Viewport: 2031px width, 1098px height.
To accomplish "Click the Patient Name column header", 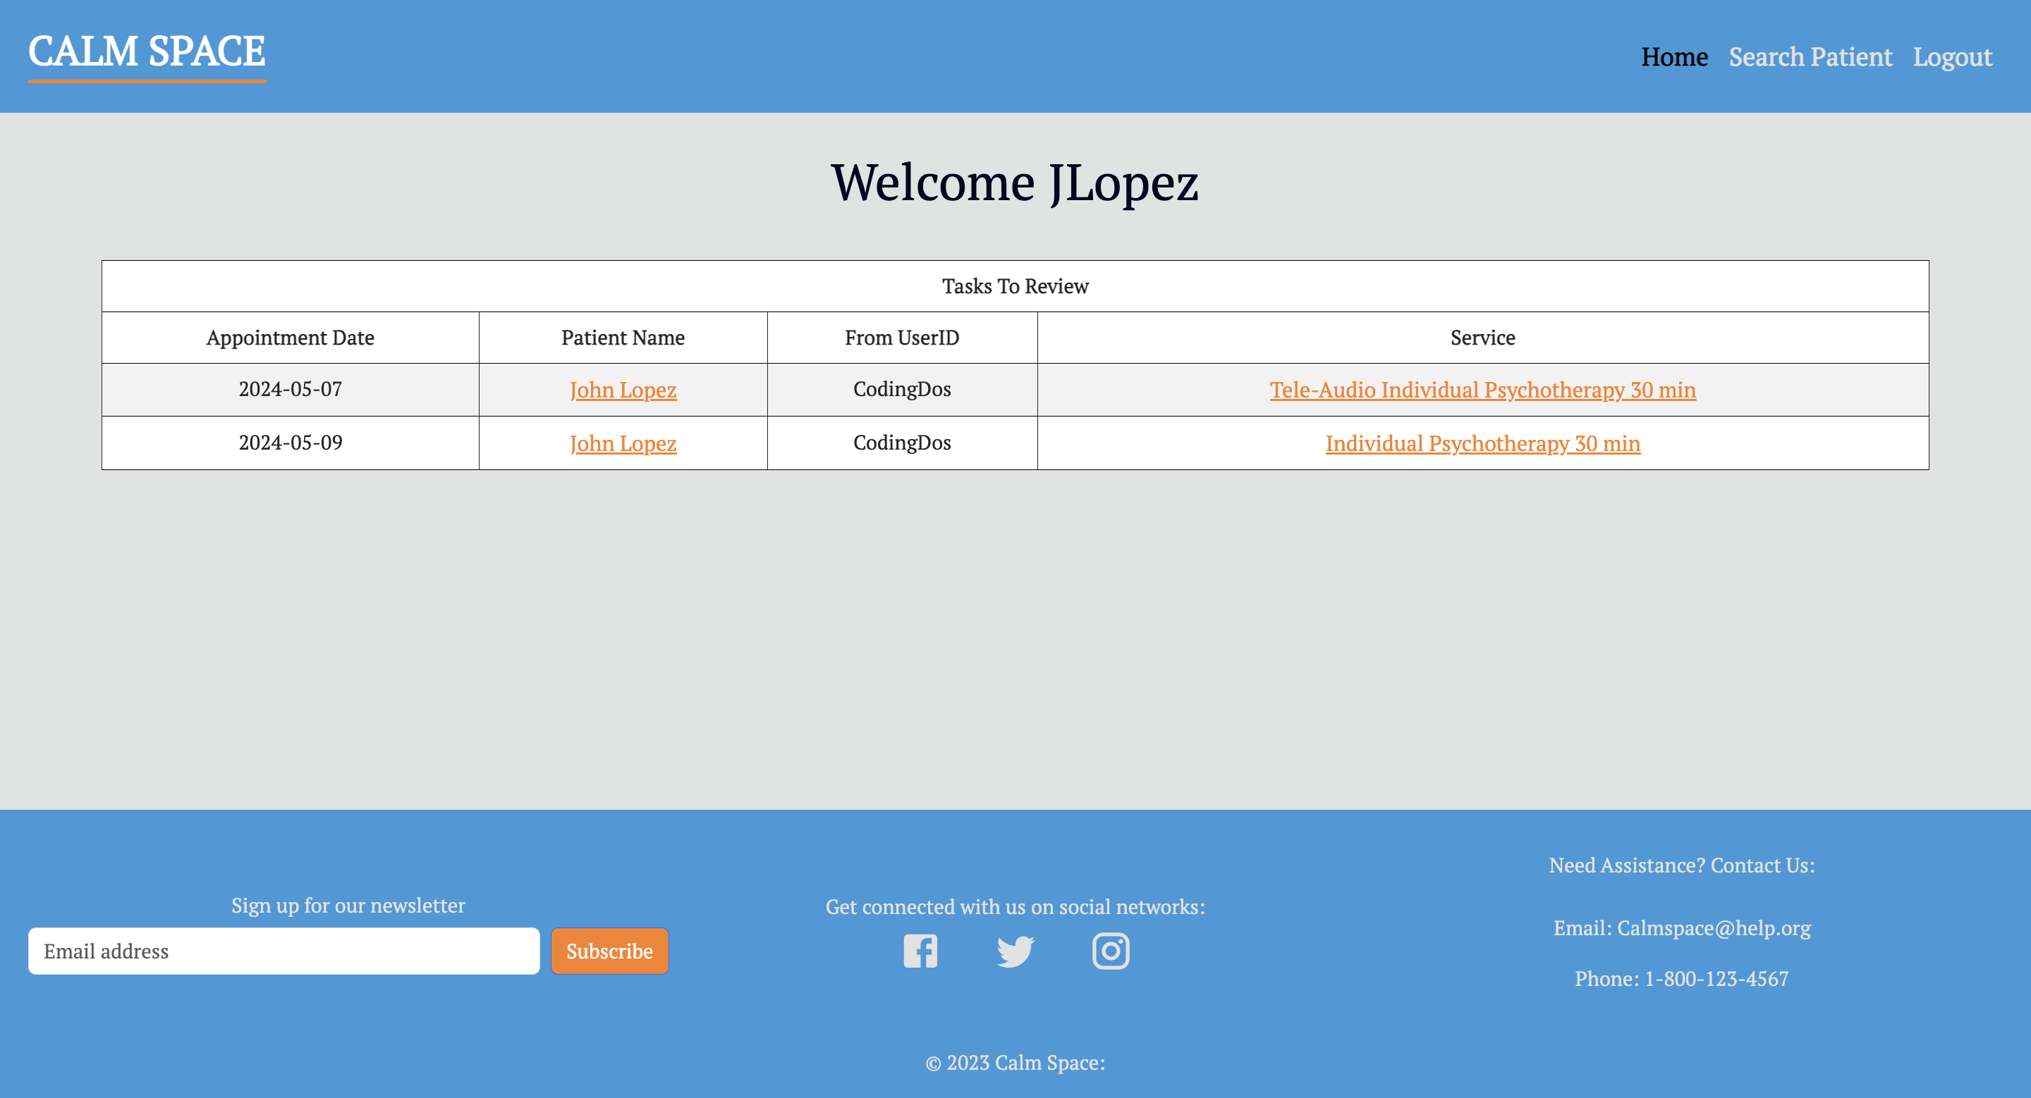I will pos(623,338).
